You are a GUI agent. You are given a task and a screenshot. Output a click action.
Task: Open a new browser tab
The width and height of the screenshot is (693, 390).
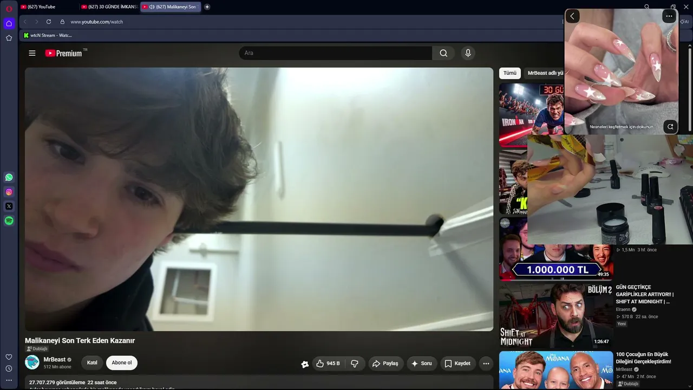(207, 7)
